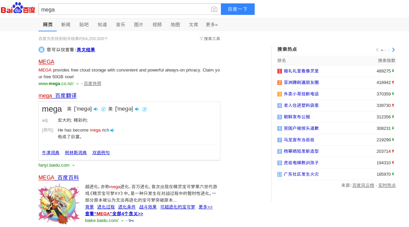This screenshot has width=409, height=227.
Task: Expand dropdown arrow beside baike.baidu.com
Action: point(122,221)
